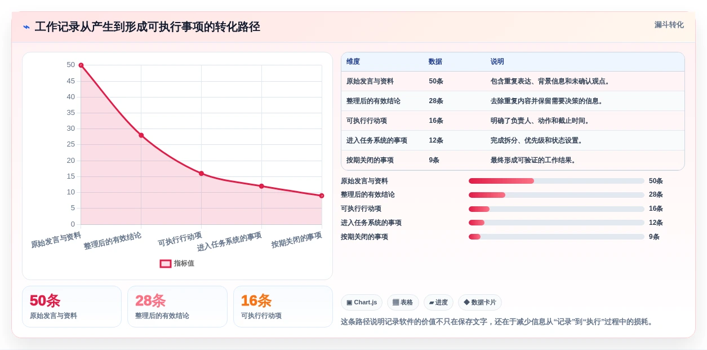This screenshot has height=350, width=707.
Task: Click the 整理后的有效结论 table row label
Action: click(x=373, y=101)
